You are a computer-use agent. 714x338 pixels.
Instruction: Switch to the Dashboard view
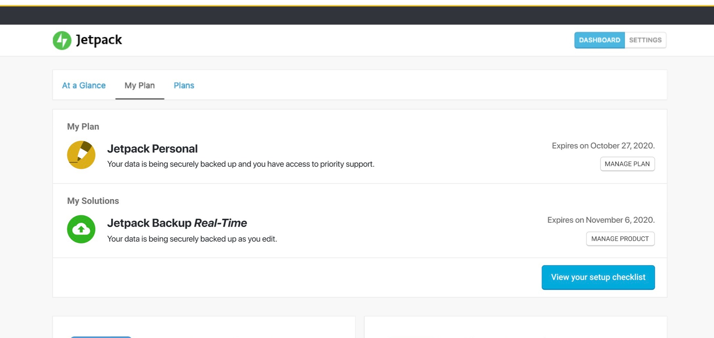(x=600, y=40)
